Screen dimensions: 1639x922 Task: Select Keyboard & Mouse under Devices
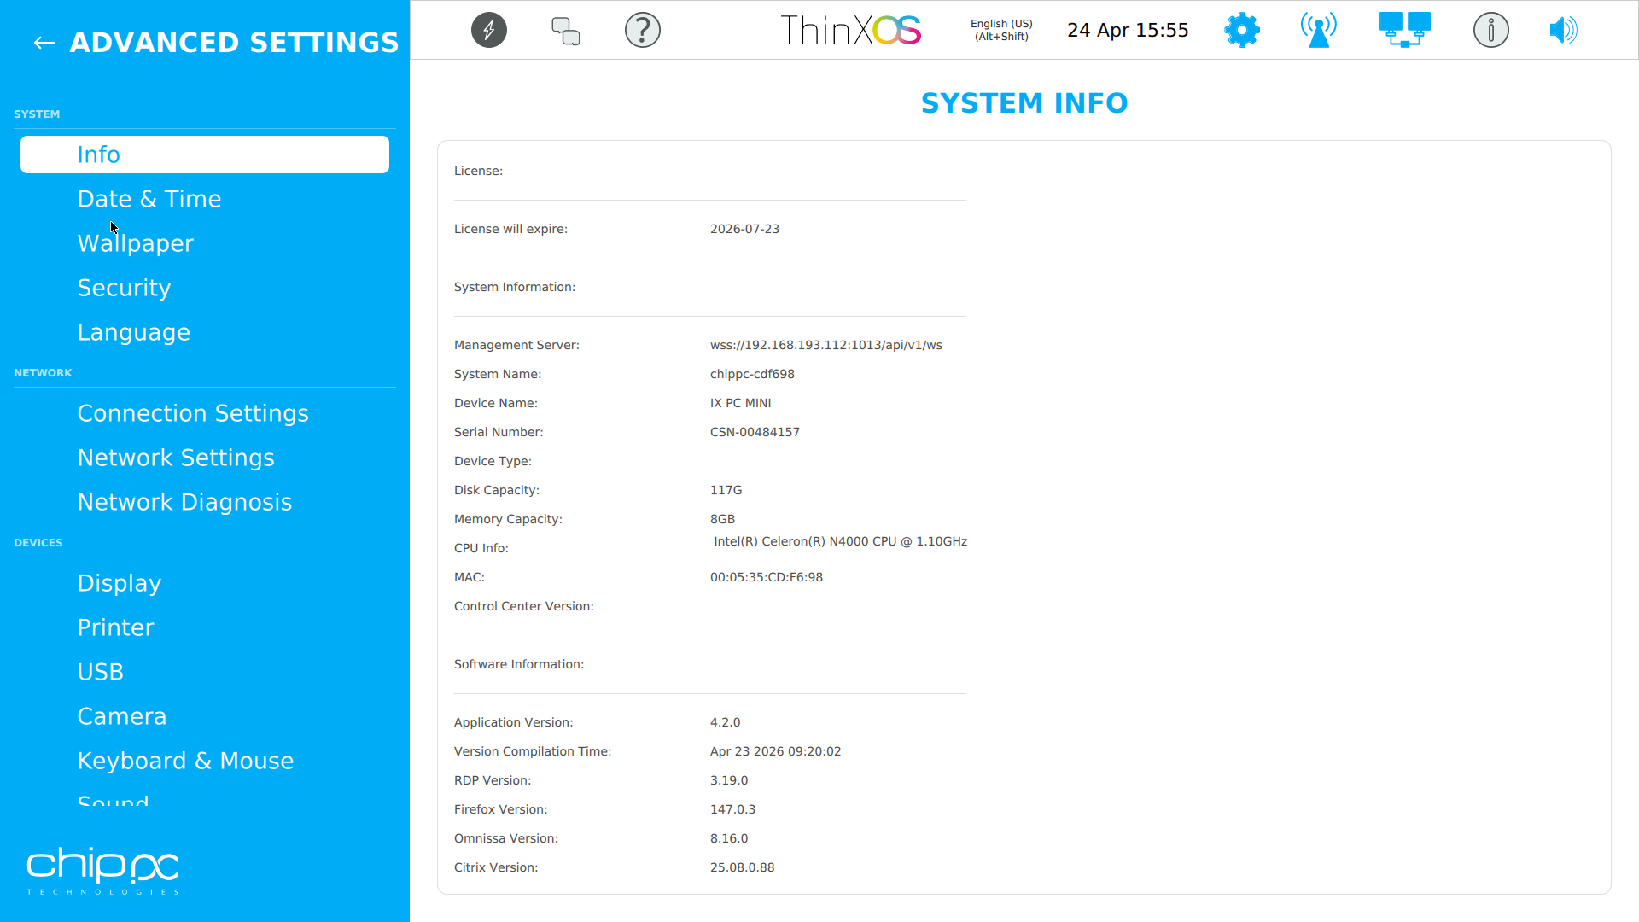click(x=185, y=760)
